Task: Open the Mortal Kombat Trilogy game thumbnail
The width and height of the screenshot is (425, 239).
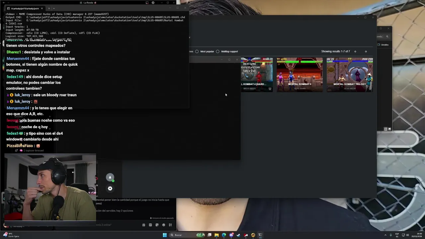Action: 350,74
